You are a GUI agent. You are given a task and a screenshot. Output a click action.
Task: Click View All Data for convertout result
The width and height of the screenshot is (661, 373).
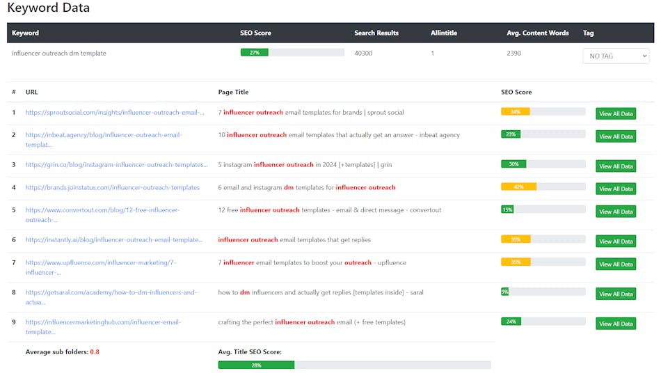(615, 212)
